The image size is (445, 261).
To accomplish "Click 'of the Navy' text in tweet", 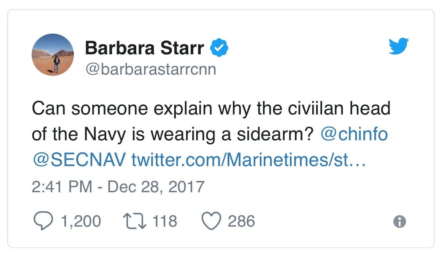I will (x=79, y=134).
